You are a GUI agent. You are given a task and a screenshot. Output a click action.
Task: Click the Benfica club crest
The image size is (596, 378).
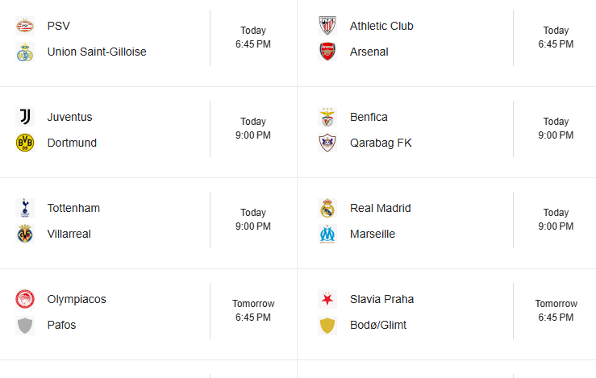pos(327,117)
